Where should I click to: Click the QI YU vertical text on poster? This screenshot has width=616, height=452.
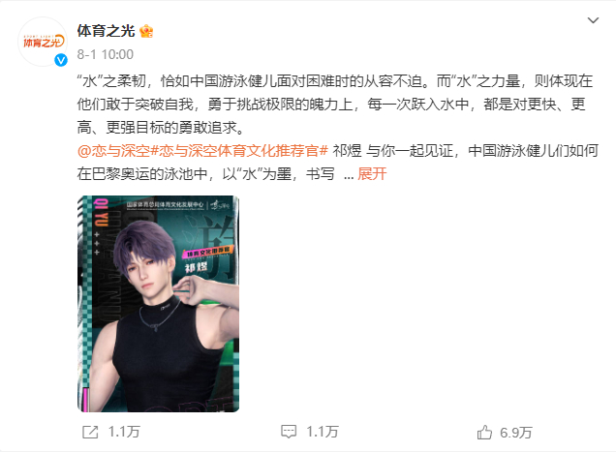(x=101, y=213)
